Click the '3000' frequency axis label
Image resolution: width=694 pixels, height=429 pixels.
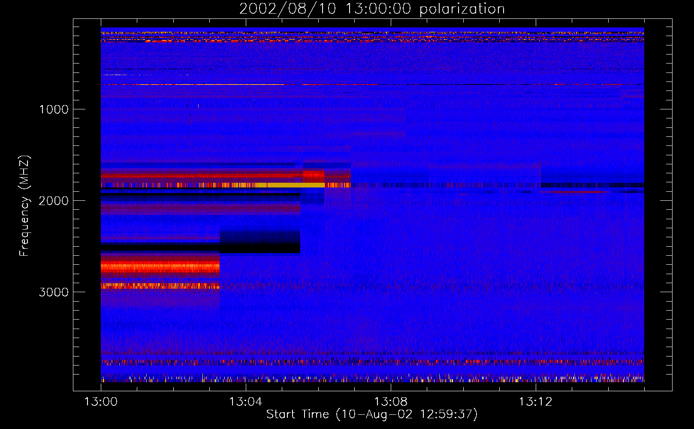[54, 292]
